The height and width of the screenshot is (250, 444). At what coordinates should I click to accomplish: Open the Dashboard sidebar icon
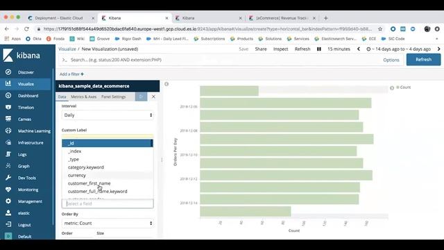point(8,96)
